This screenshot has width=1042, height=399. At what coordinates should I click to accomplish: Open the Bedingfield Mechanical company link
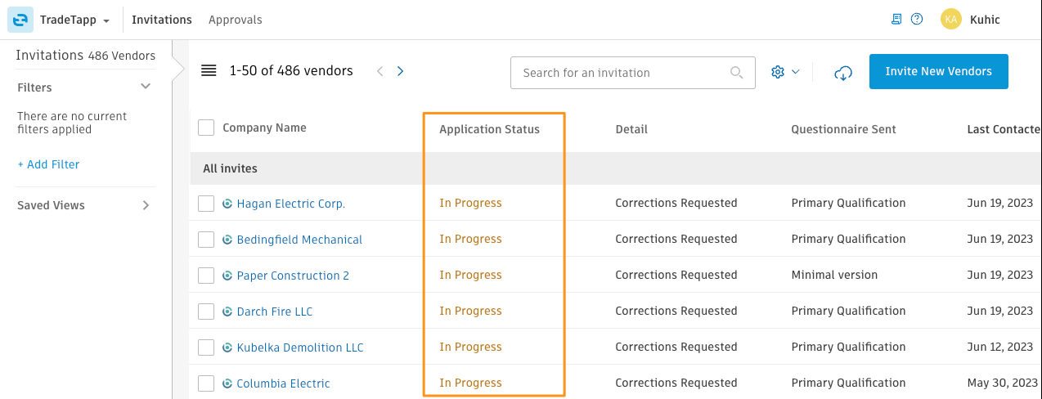click(299, 240)
